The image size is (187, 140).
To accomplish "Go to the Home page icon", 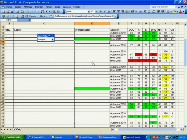I will [23, 16].
